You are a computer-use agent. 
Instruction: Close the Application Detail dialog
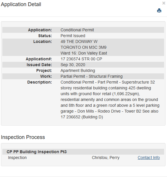pyautogui.click(x=164, y=3)
